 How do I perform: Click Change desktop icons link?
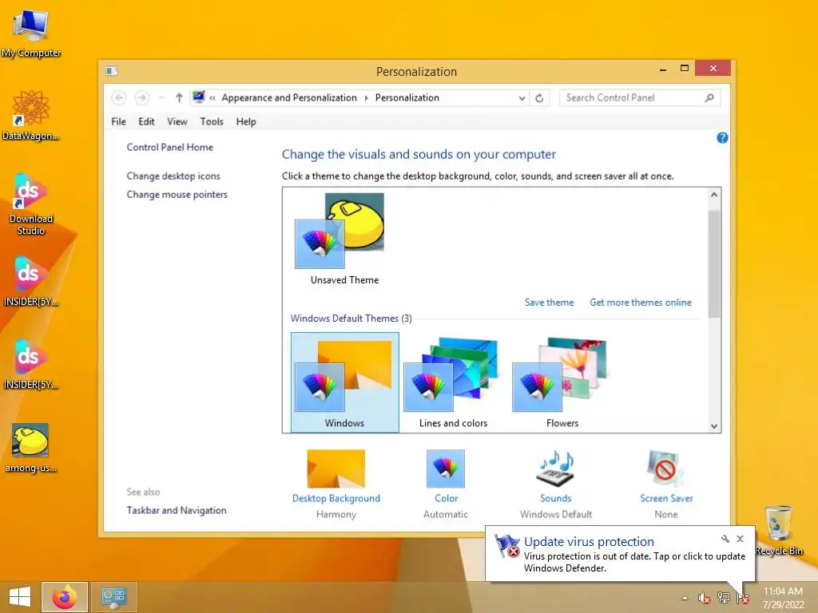[173, 176]
